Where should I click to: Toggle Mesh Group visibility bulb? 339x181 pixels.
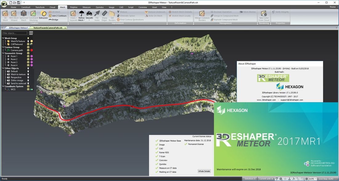tap(28, 38)
